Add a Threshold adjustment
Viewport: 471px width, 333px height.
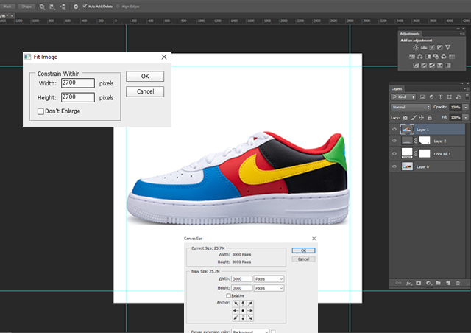click(x=432, y=66)
